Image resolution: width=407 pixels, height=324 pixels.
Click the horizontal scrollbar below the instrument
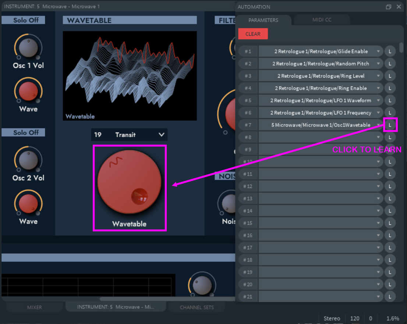(147, 299)
